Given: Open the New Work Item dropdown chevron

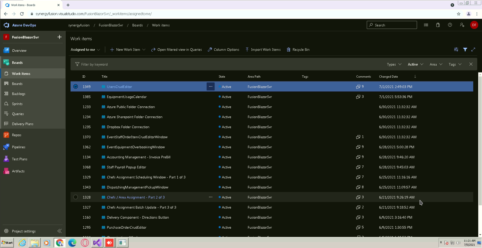Looking at the screenshot, I should pos(144,50).
